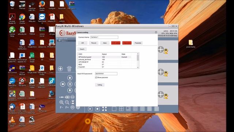Click the PTZ left arrow button
This screenshot has height=132, width=234.
[x=63, y=84]
